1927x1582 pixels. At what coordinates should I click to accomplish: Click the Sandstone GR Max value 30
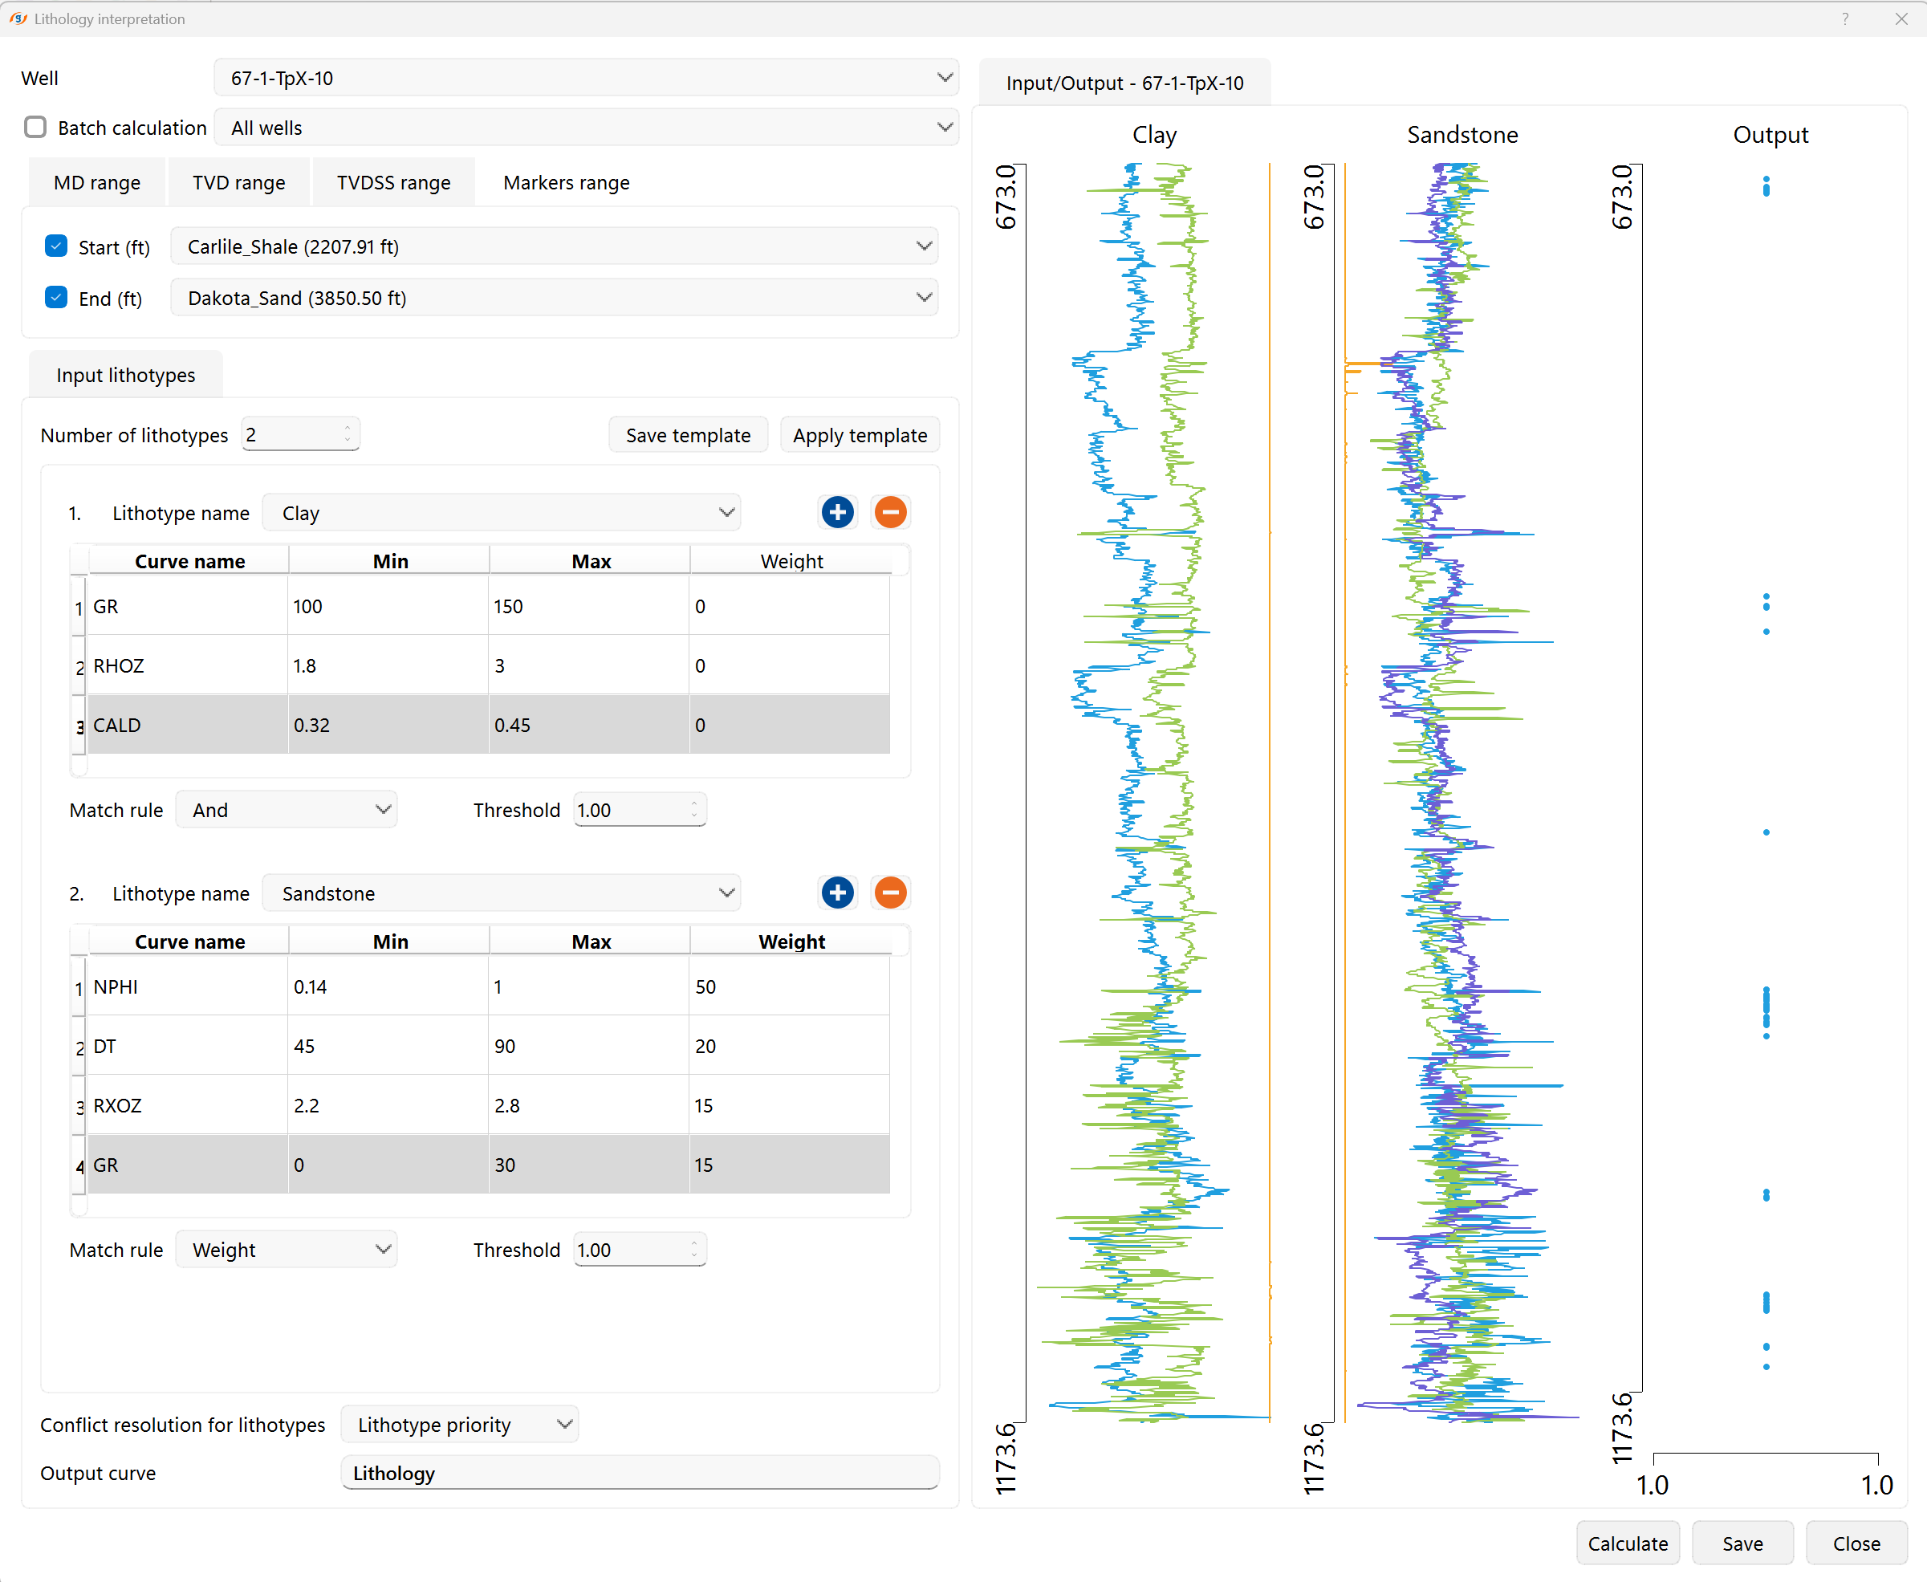[x=589, y=1164]
